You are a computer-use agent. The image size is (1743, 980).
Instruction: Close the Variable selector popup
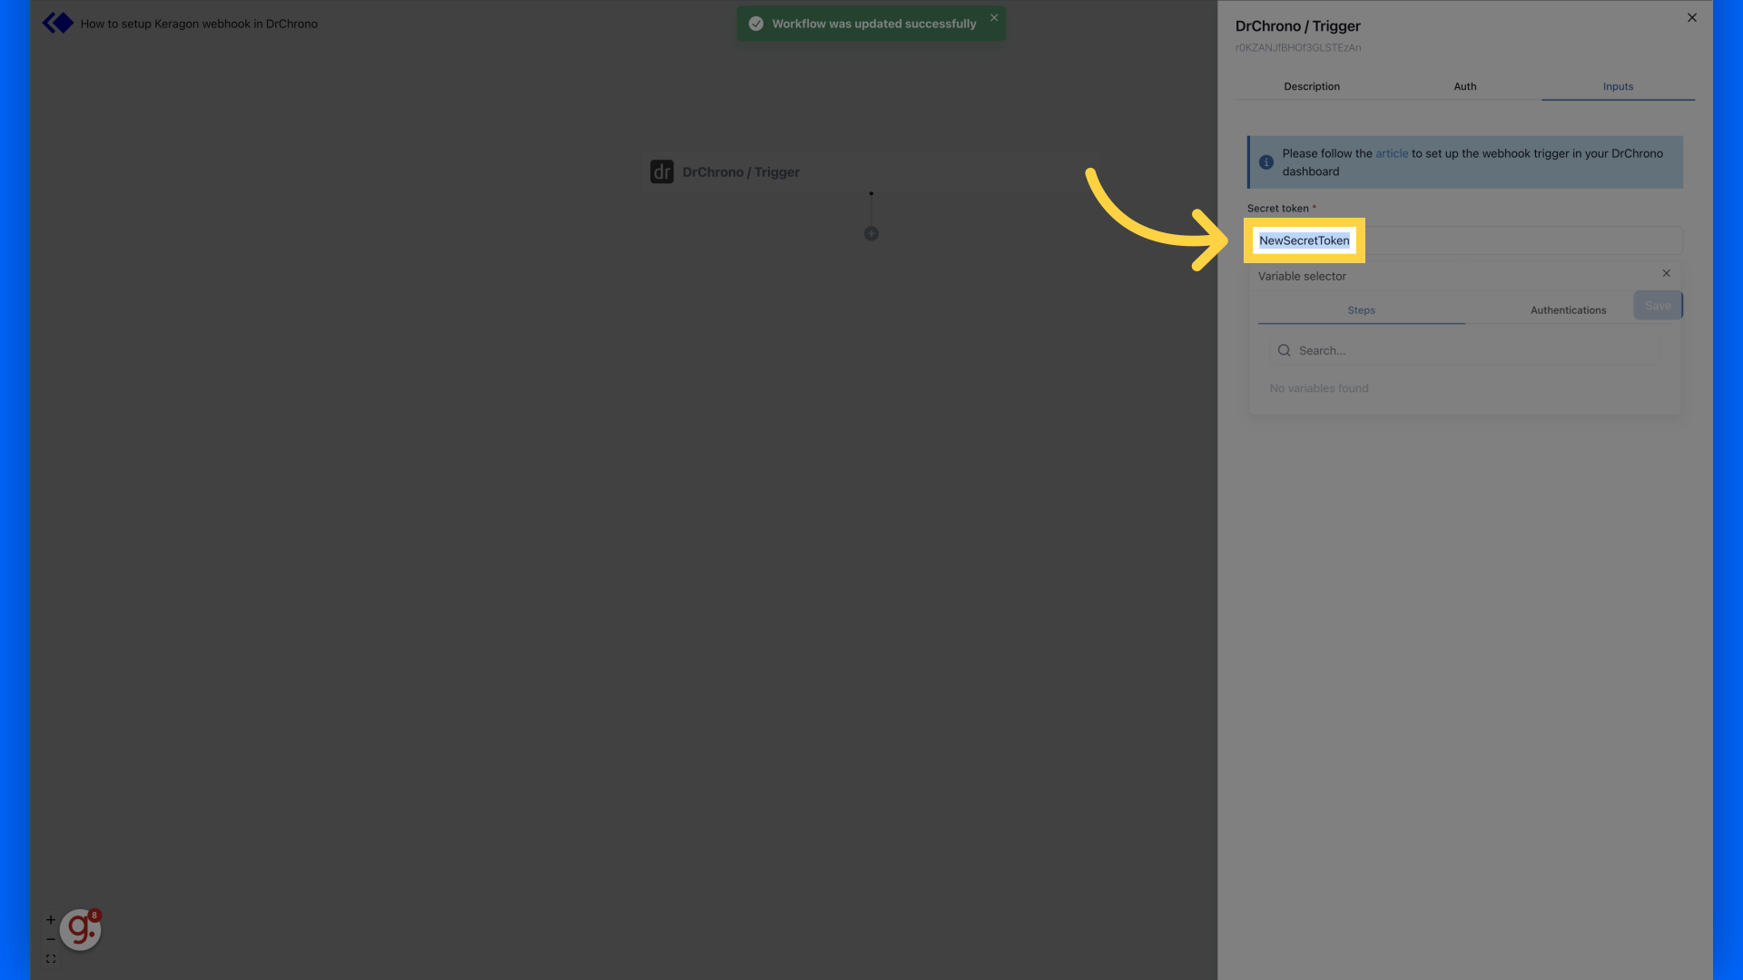[x=1666, y=273]
